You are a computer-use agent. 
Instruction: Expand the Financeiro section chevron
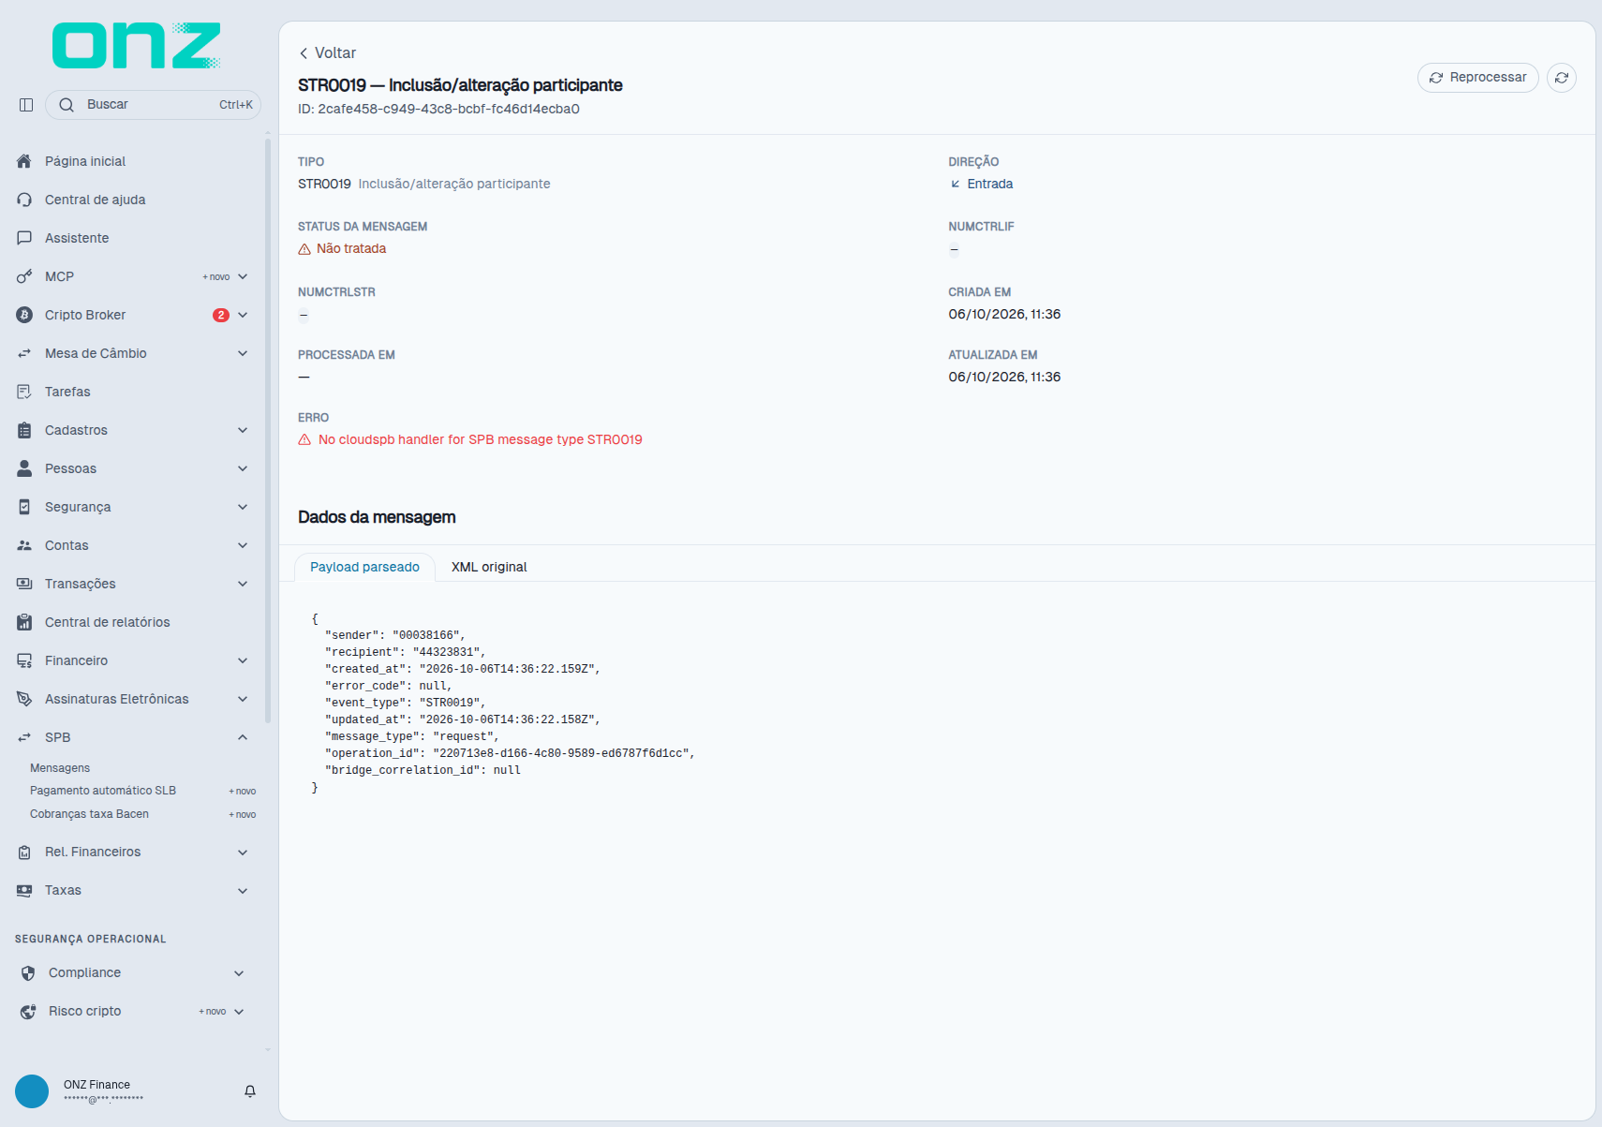[243, 660]
